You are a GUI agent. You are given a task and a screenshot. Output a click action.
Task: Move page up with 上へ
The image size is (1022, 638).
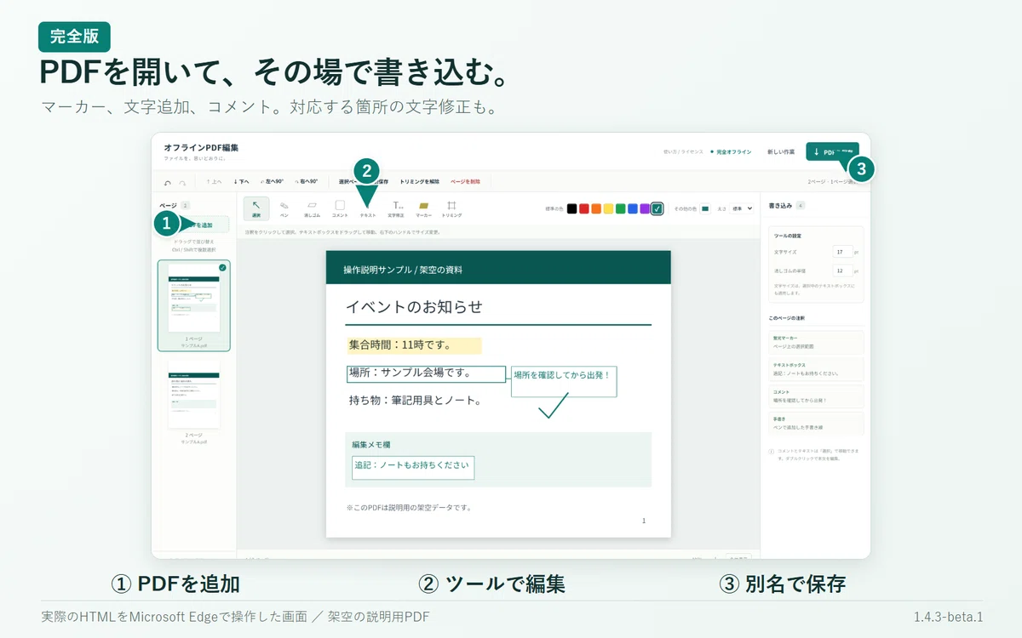pos(214,181)
